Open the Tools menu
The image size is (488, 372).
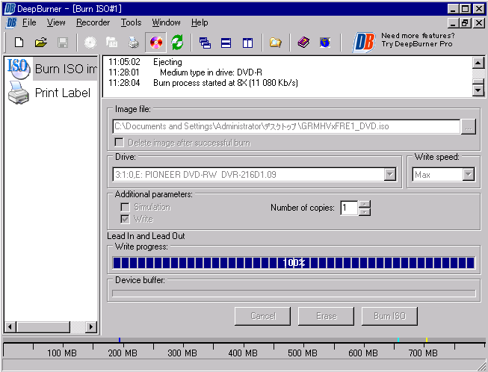(x=131, y=22)
